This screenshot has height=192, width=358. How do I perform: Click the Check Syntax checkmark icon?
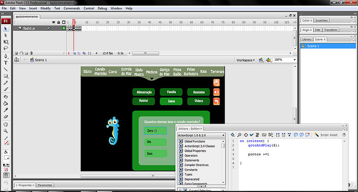click(x=251, y=135)
